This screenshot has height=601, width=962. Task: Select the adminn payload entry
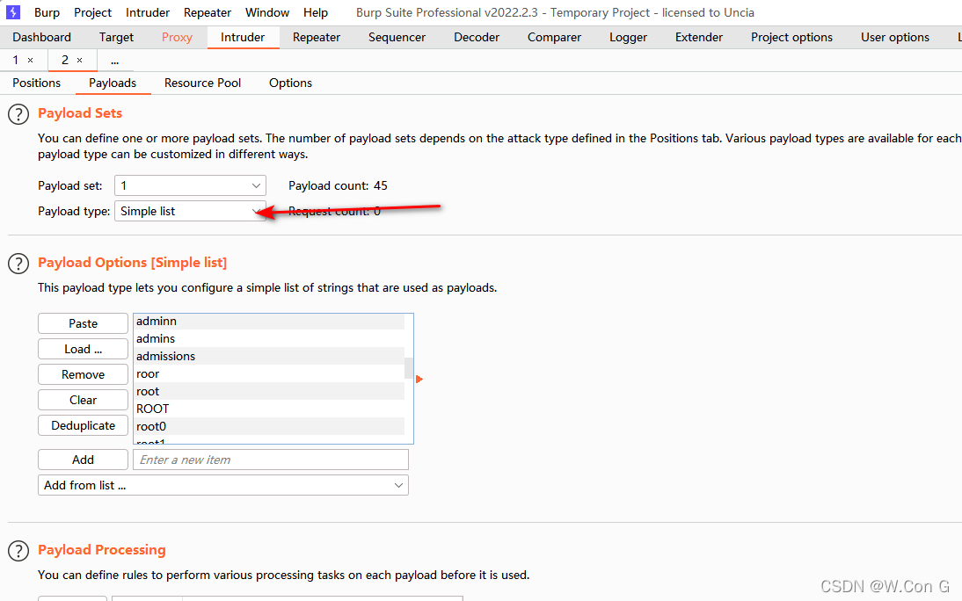[x=269, y=321]
